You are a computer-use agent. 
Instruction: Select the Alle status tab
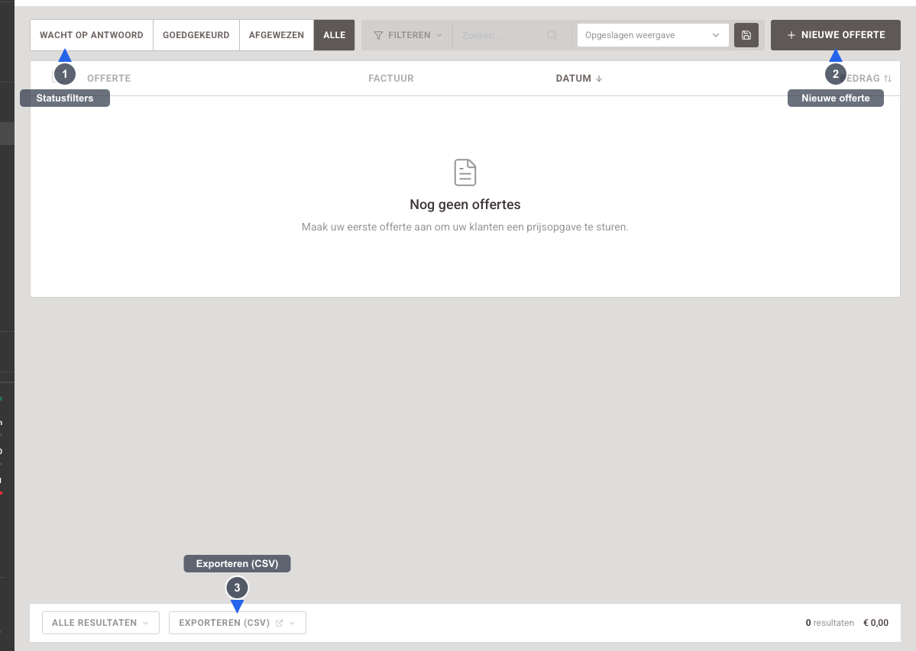click(x=334, y=35)
